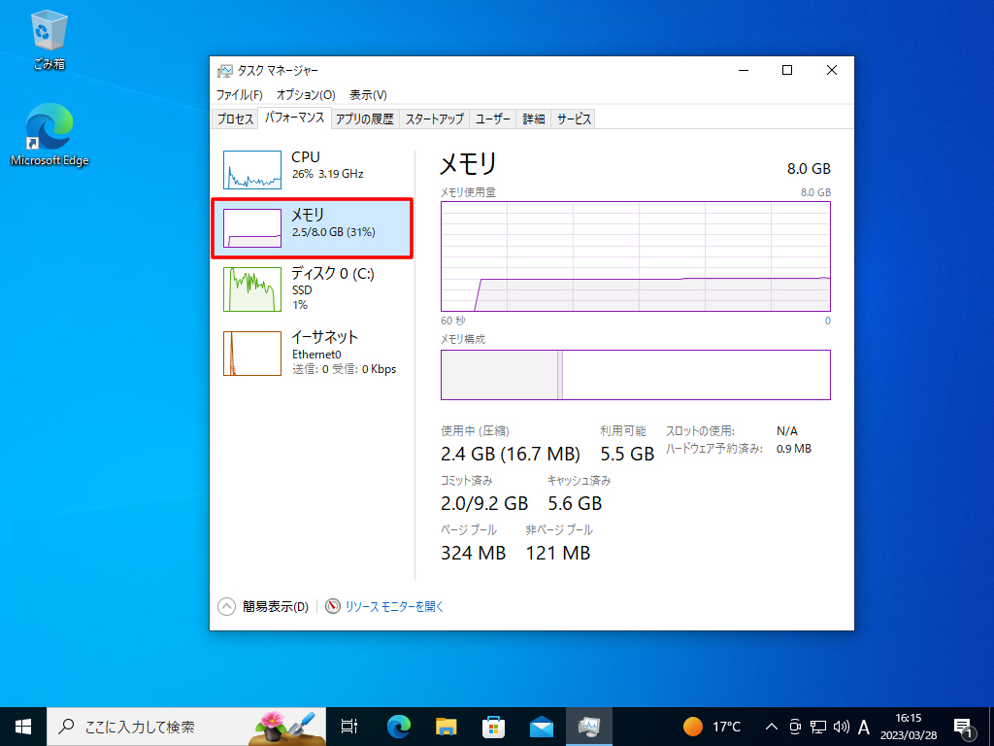This screenshot has height=746, width=994.
Task: Open the 表示(V) menu
Action: tap(368, 94)
